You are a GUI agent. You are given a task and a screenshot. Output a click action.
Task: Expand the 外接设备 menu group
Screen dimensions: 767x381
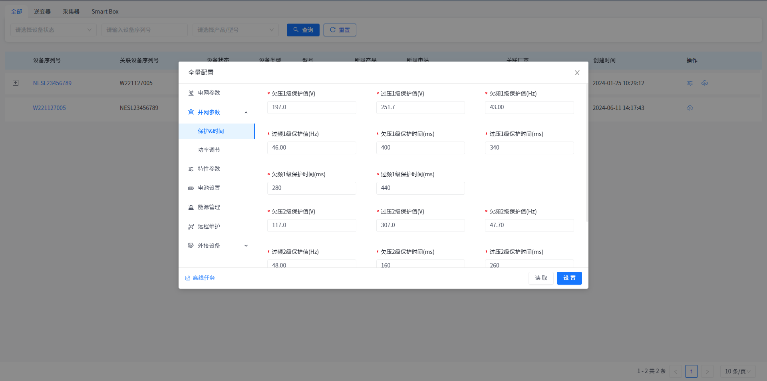coord(246,246)
